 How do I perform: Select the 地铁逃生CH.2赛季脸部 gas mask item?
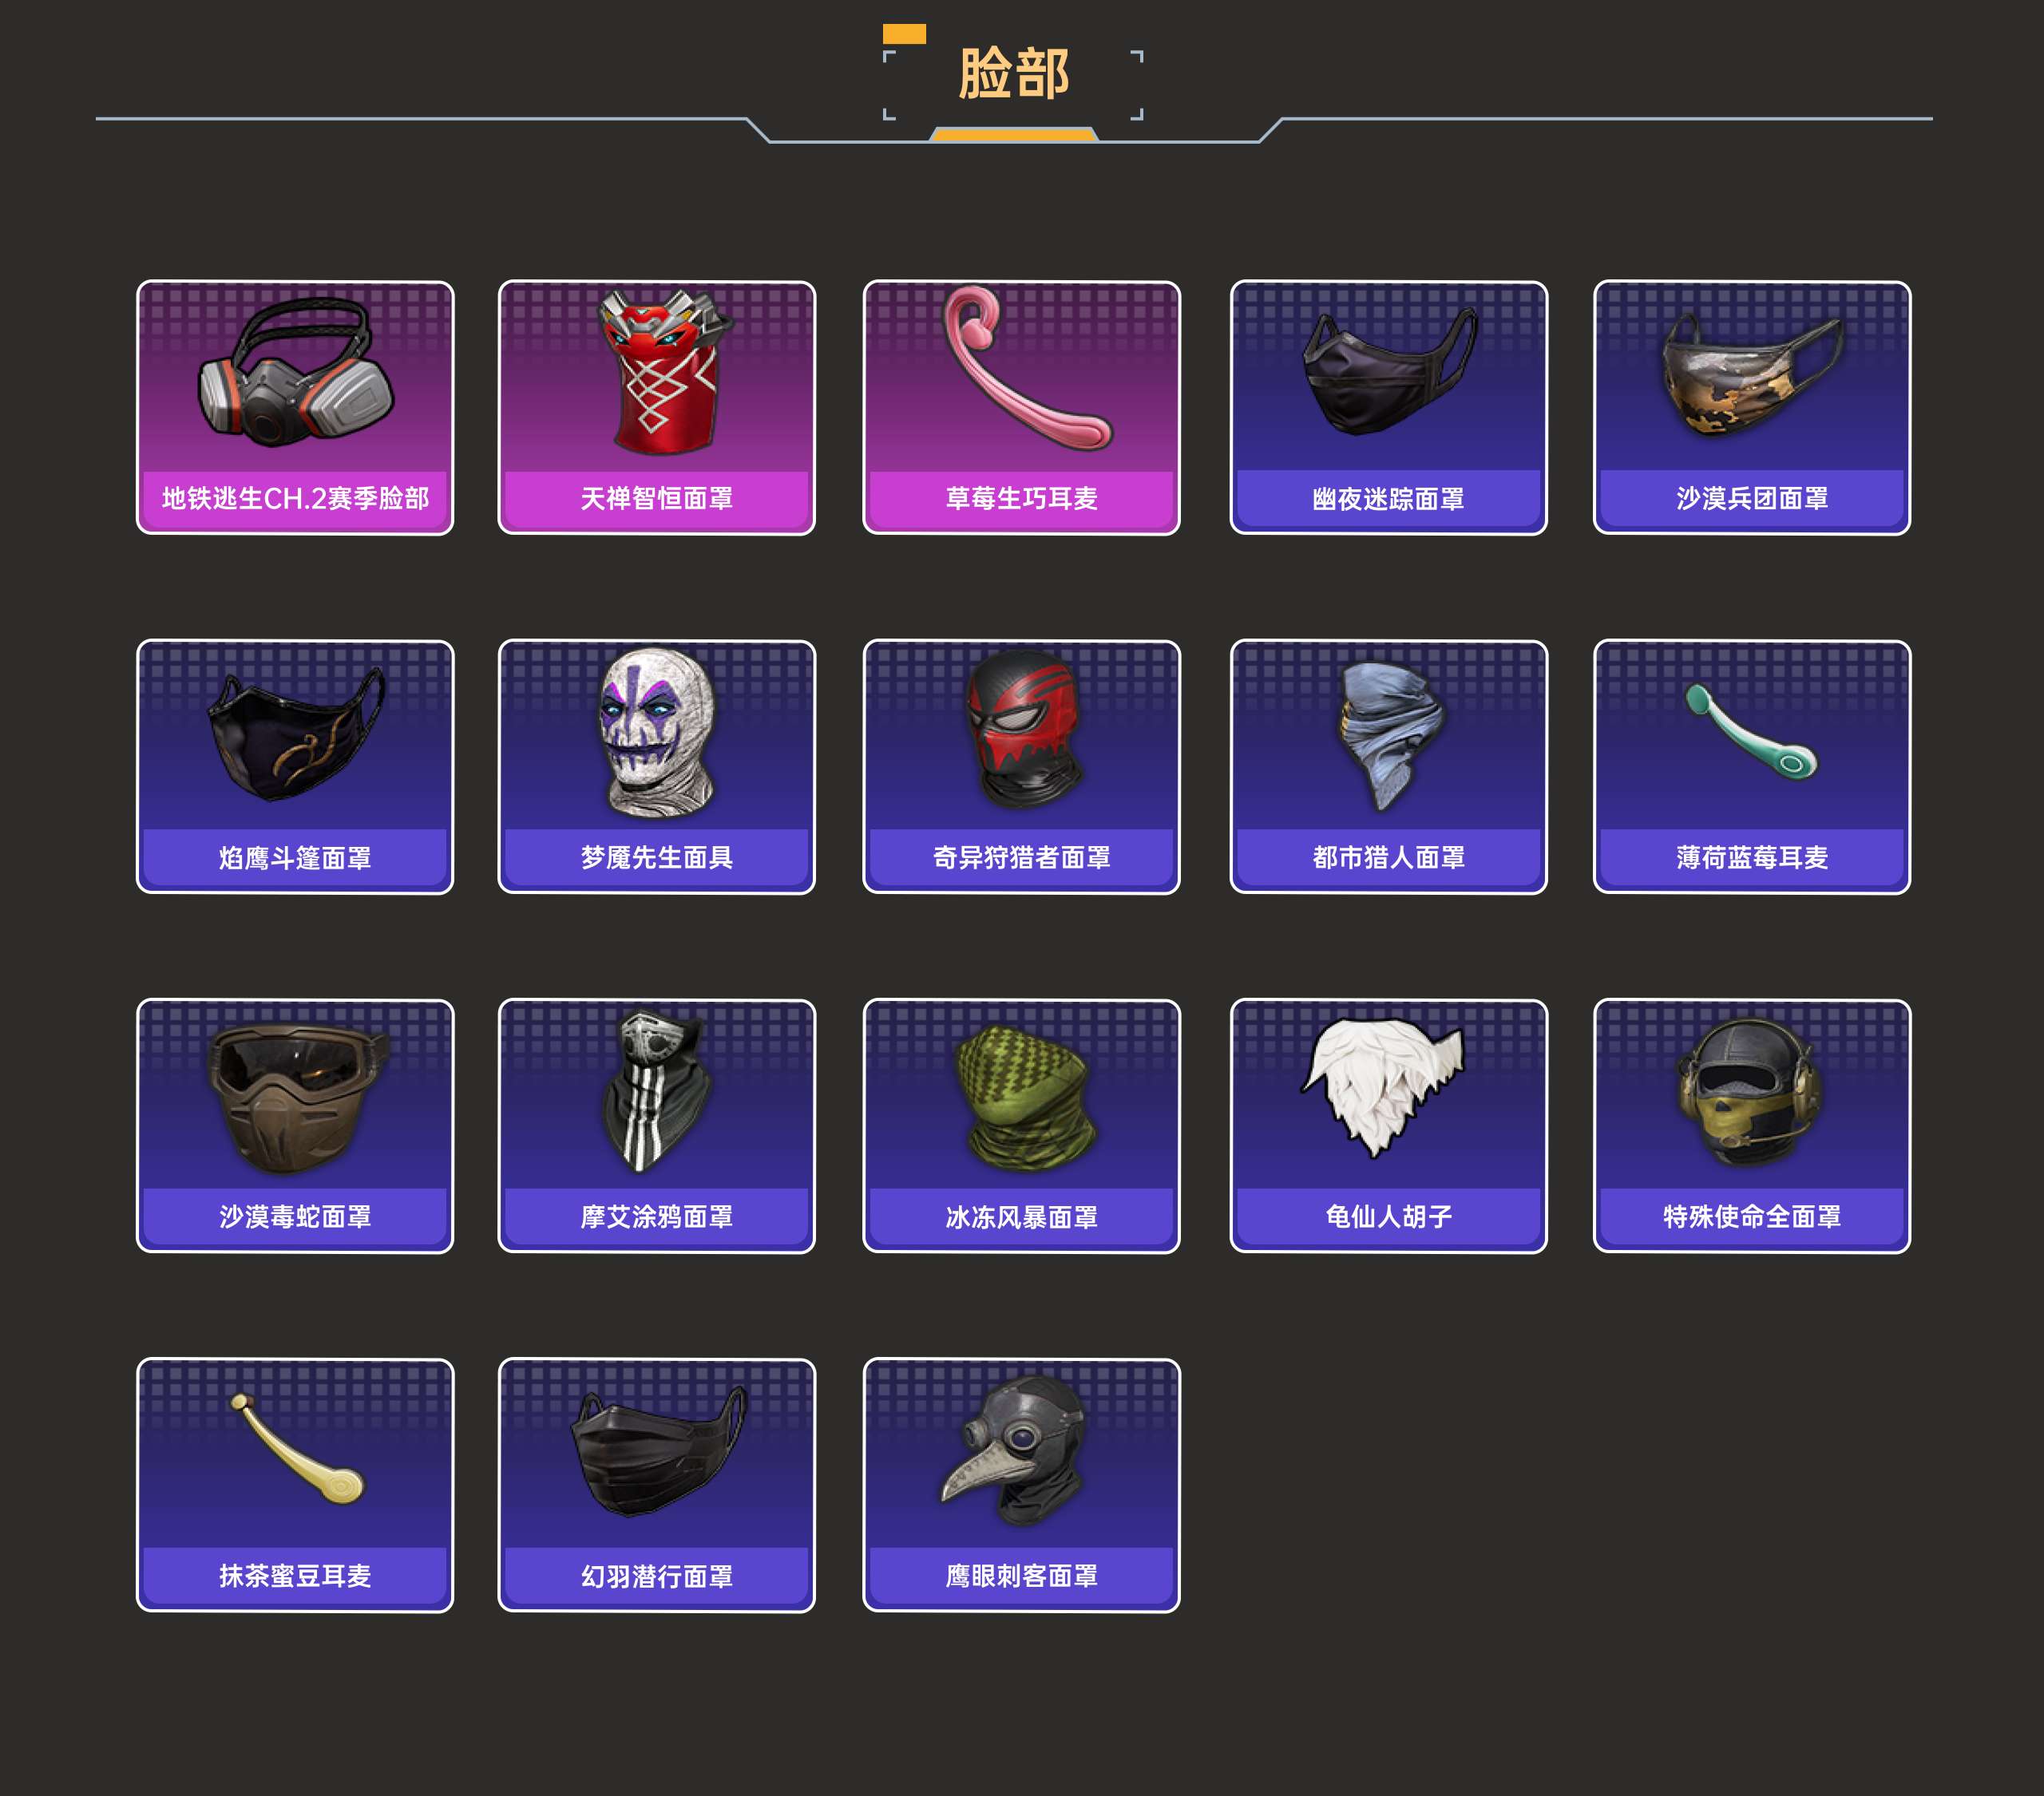pos(295,407)
